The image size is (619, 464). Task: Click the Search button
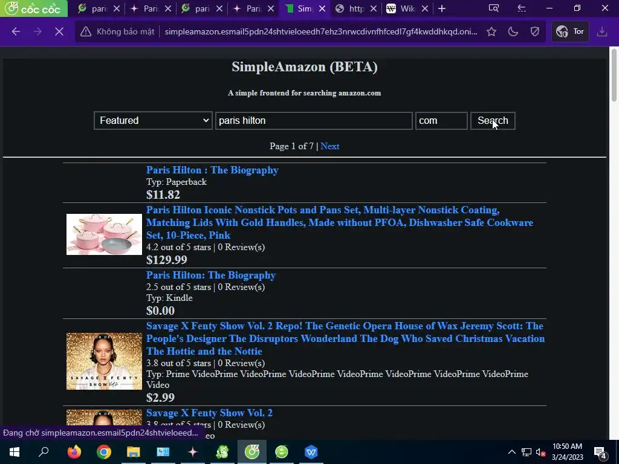[493, 120]
